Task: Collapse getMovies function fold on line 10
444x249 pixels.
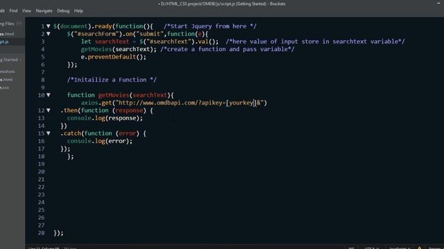Action: coord(49,95)
